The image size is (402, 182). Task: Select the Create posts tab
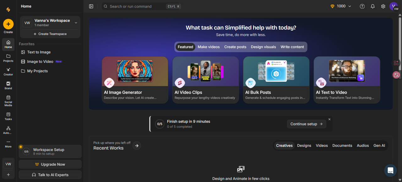[x=235, y=47]
